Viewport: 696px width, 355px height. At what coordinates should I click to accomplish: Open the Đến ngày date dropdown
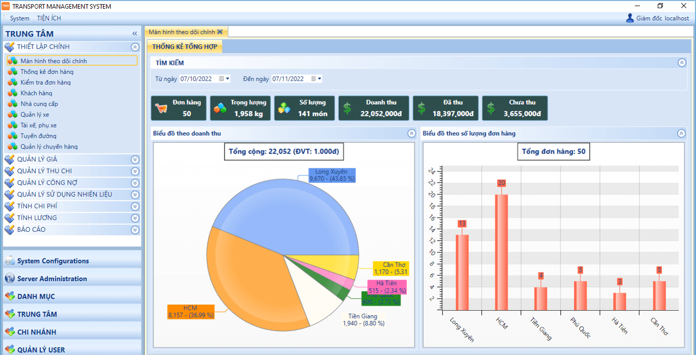319,79
